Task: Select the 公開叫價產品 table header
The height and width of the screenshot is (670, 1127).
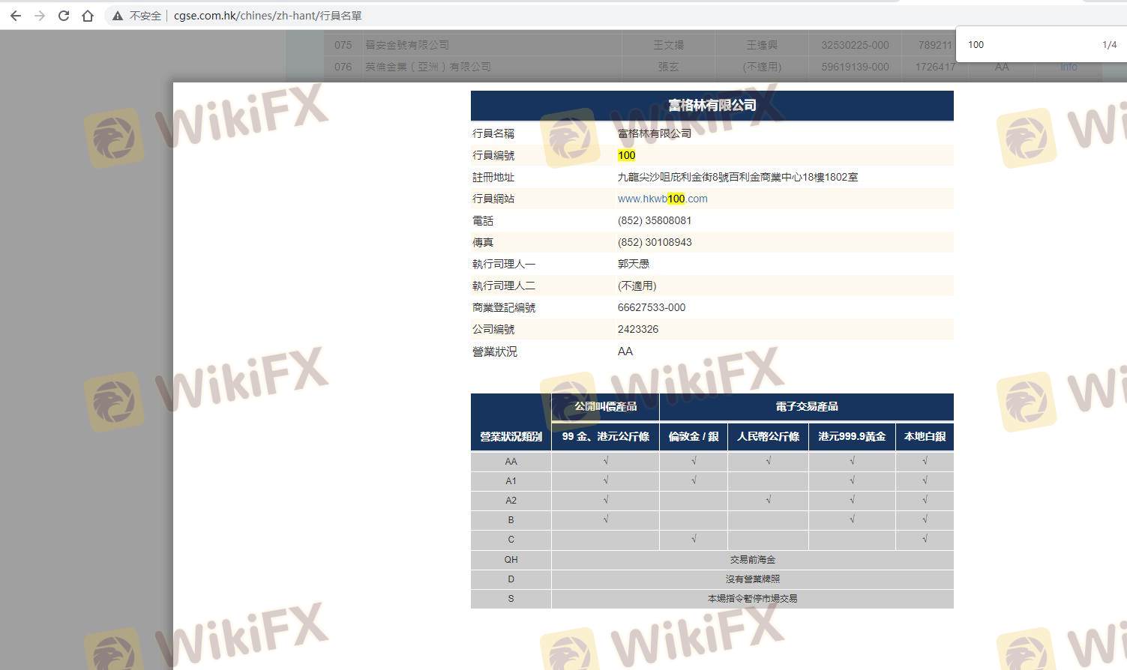Action: 605,406
